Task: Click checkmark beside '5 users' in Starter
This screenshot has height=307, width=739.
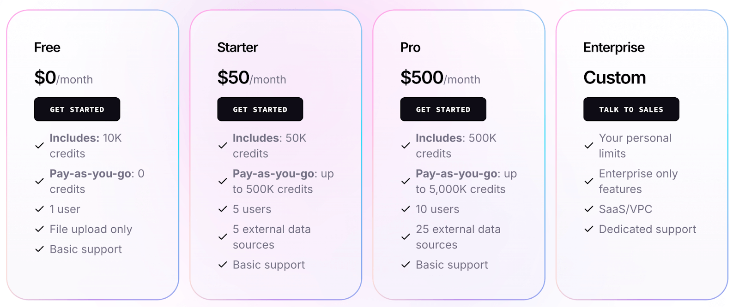Action: tap(223, 209)
